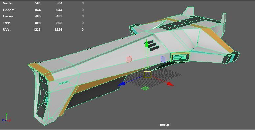Click the Faces label in the poly count HUD
Screen dimensions: 255x130
click(x=8, y=16)
